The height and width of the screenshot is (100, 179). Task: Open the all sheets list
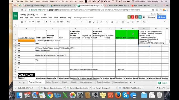tap(23, 83)
